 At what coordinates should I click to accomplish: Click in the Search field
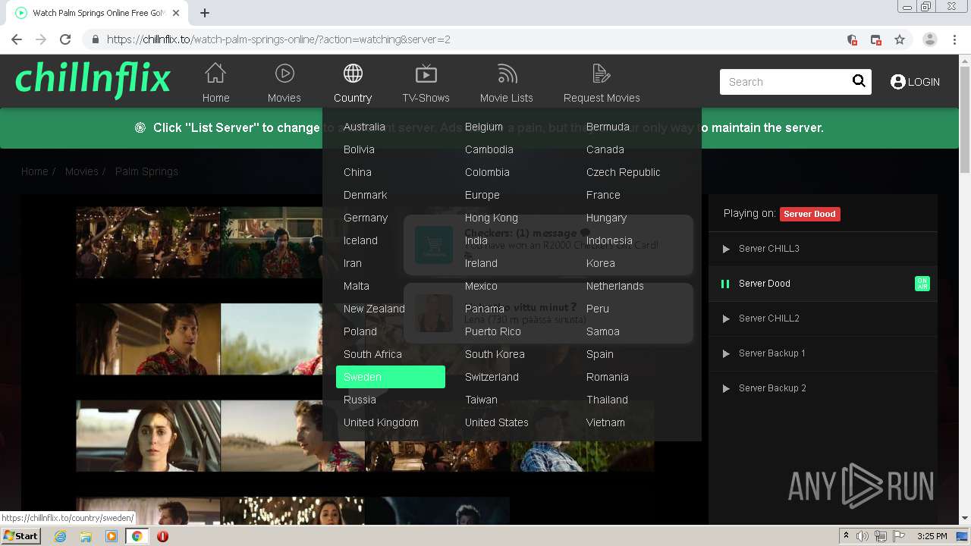[x=785, y=82]
